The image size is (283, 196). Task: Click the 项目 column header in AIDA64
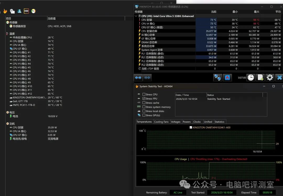pos(26,18)
